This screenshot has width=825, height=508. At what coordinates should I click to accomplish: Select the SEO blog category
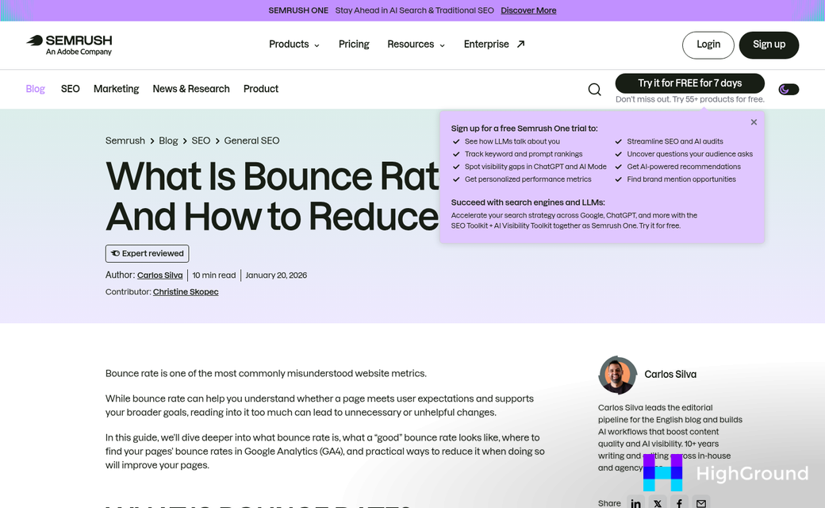tap(70, 89)
